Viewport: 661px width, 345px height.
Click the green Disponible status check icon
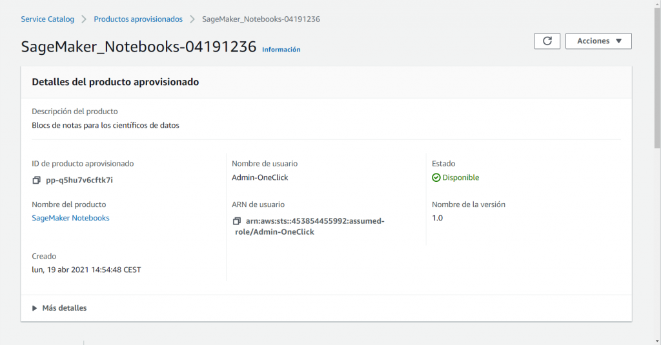pyautogui.click(x=436, y=178)
